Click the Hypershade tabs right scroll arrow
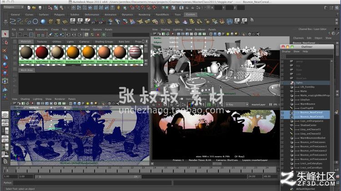This screenshot has width=341, height=191. click(x=146, y=41)
